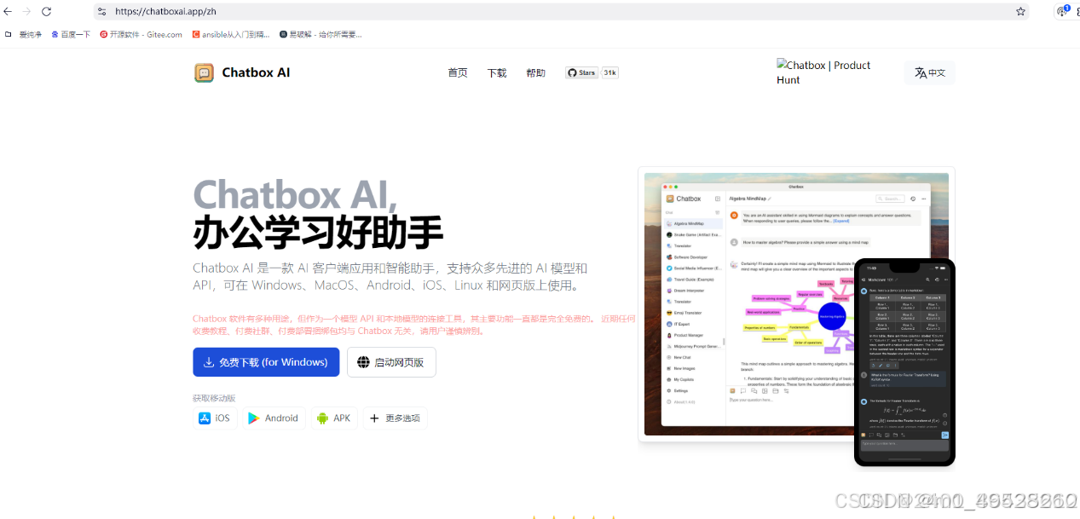Screen dimensions: 1080x519
Task: Open the 中文 language selector
Action: (x=930, y=72)
